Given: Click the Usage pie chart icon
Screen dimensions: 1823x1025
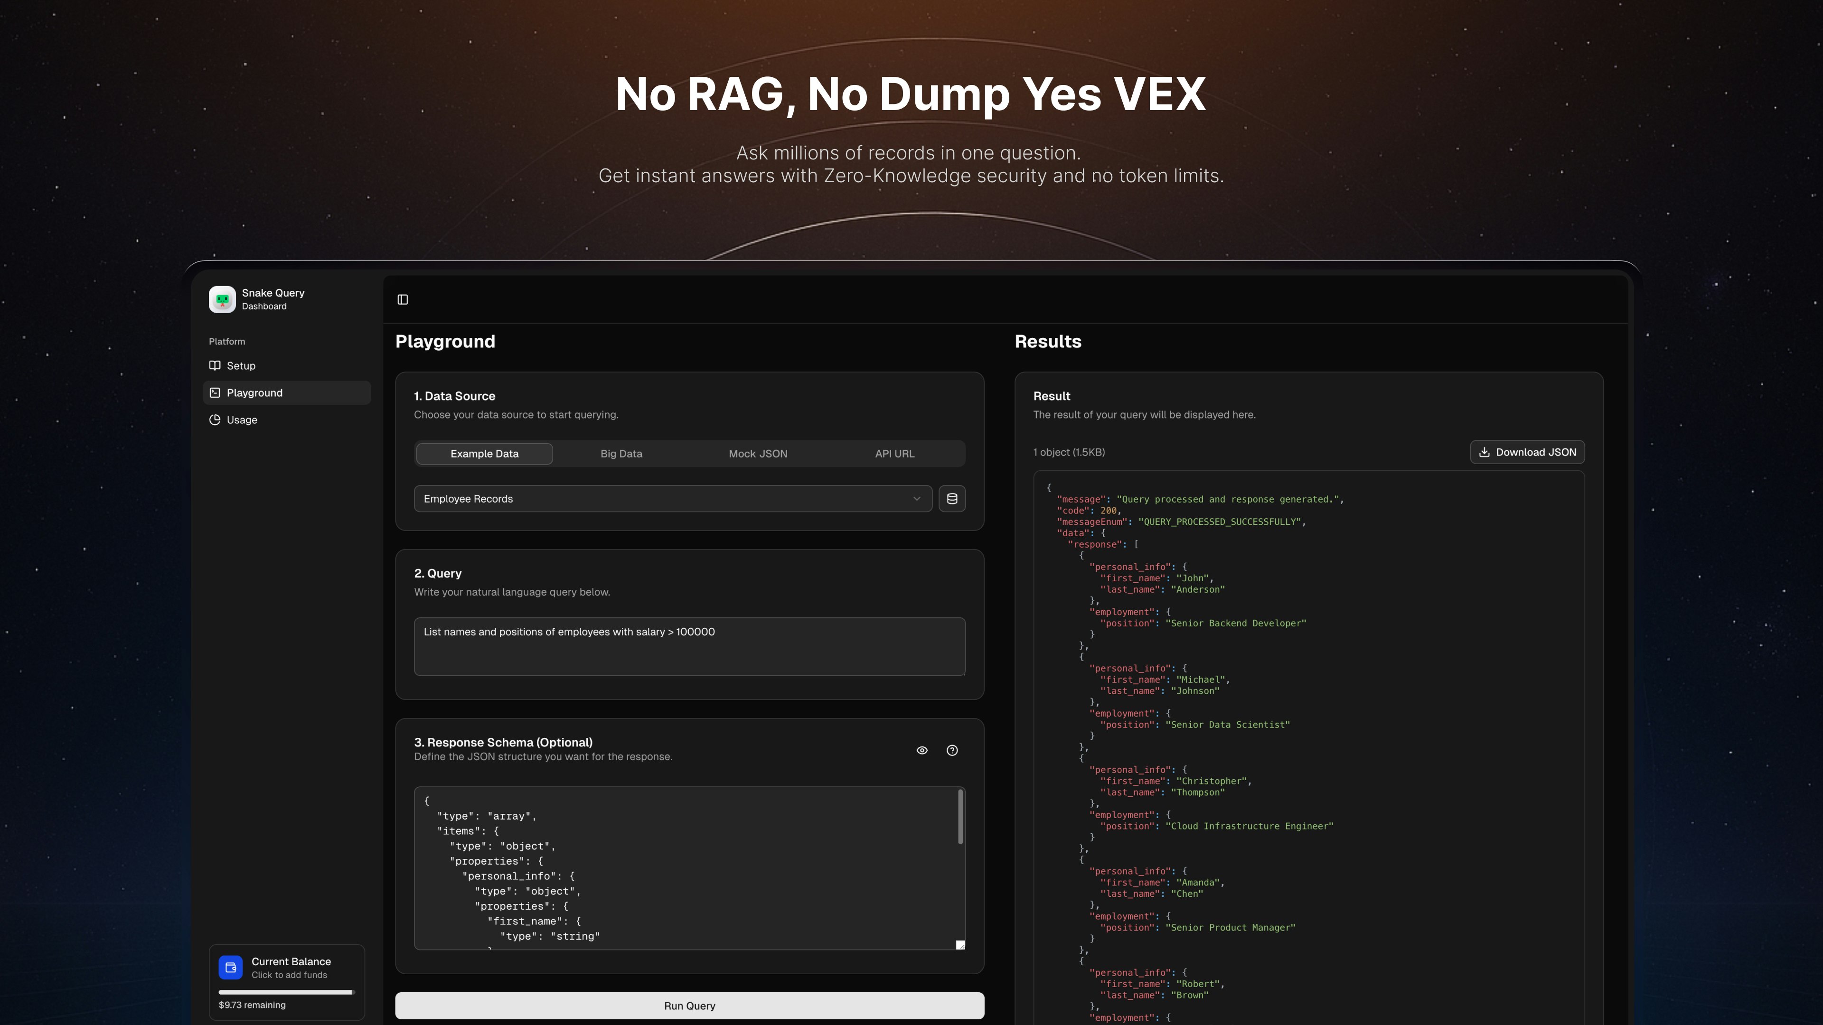Looking at the screenshot, I should coord(215,419).
